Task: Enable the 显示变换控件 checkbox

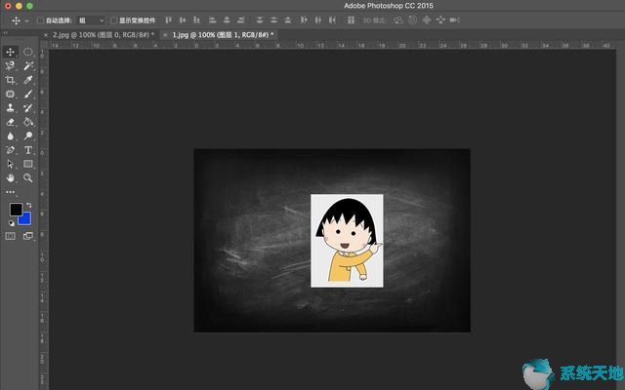Action: [x=114, y=19]
